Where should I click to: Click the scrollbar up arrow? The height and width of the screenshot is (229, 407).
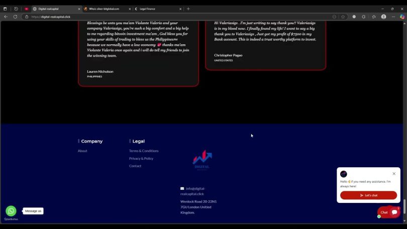[404, 23]
